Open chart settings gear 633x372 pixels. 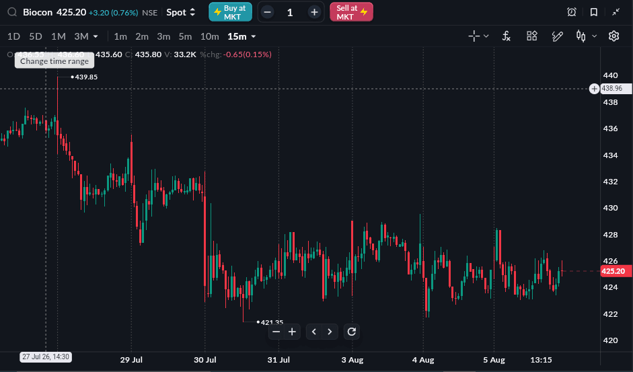613,36
